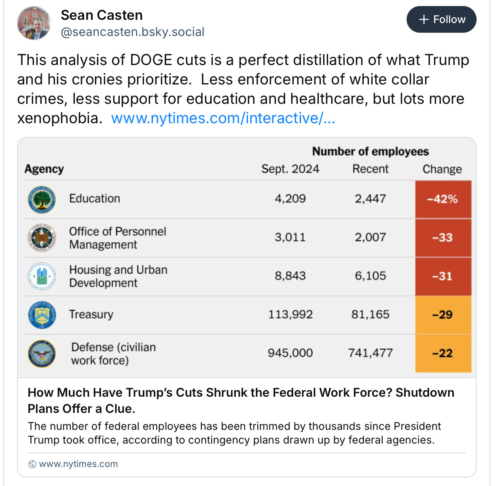496x486 pixels.
Task: Click the Office of Personnel Management seal
Action: tap(42, 238)
